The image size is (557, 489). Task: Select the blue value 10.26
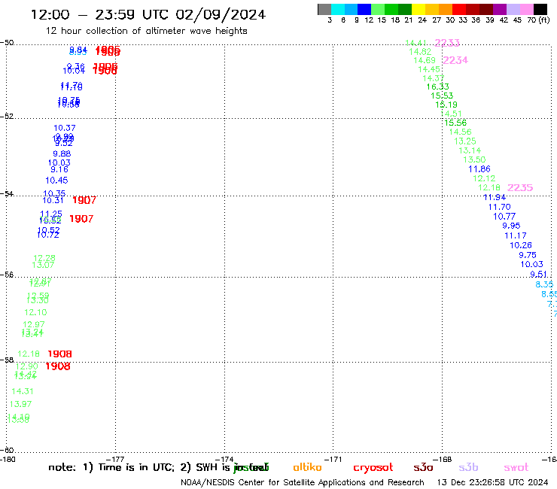(x=521, y=245)
